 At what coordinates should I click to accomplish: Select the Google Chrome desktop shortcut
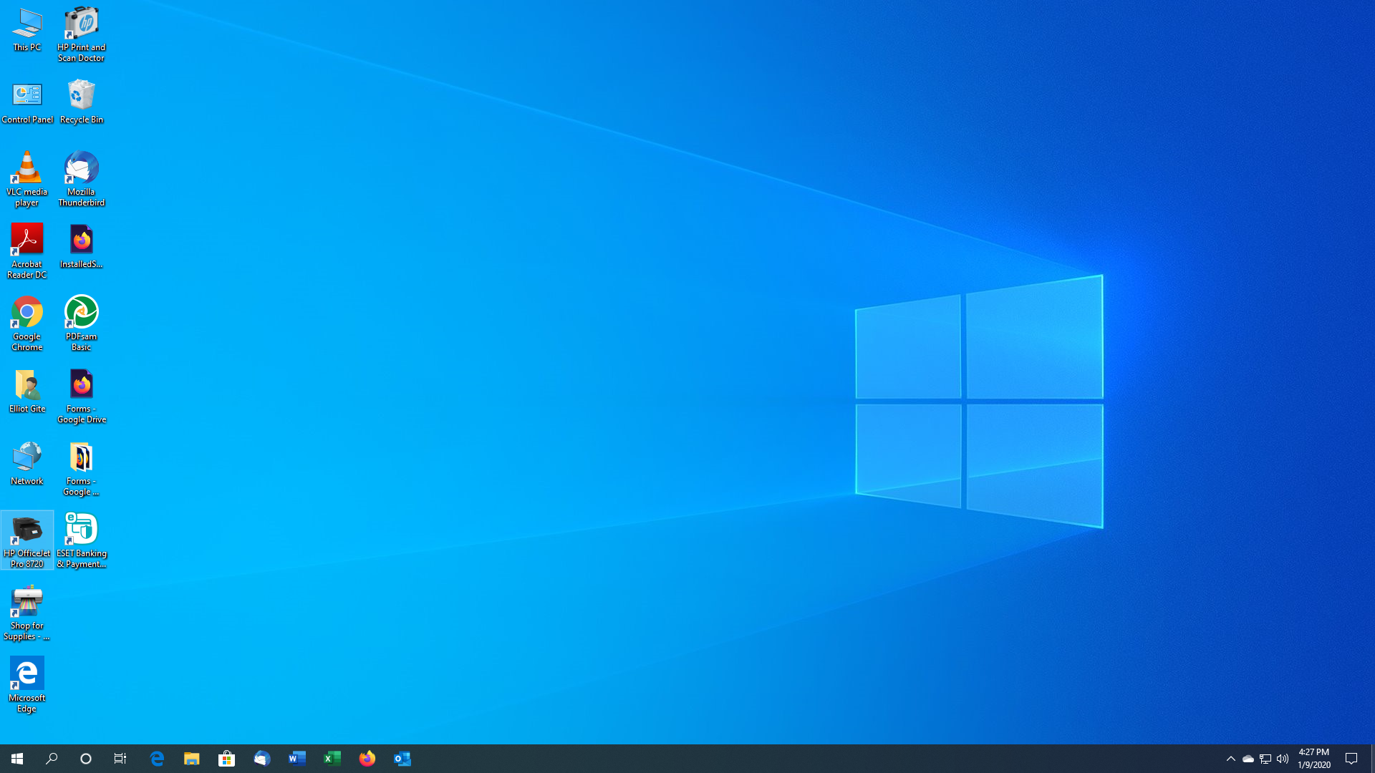click(26, 313)
